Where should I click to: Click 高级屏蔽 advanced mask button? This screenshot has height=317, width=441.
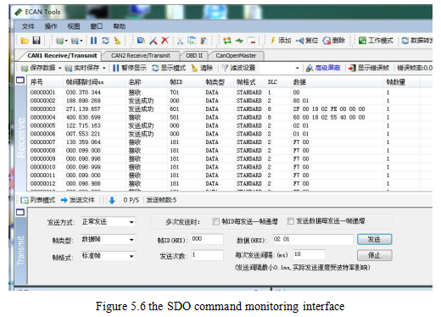click(x=323, y=68)
